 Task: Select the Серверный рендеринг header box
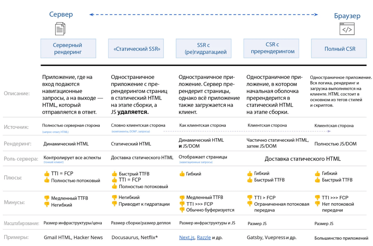(x=68, y=48)
